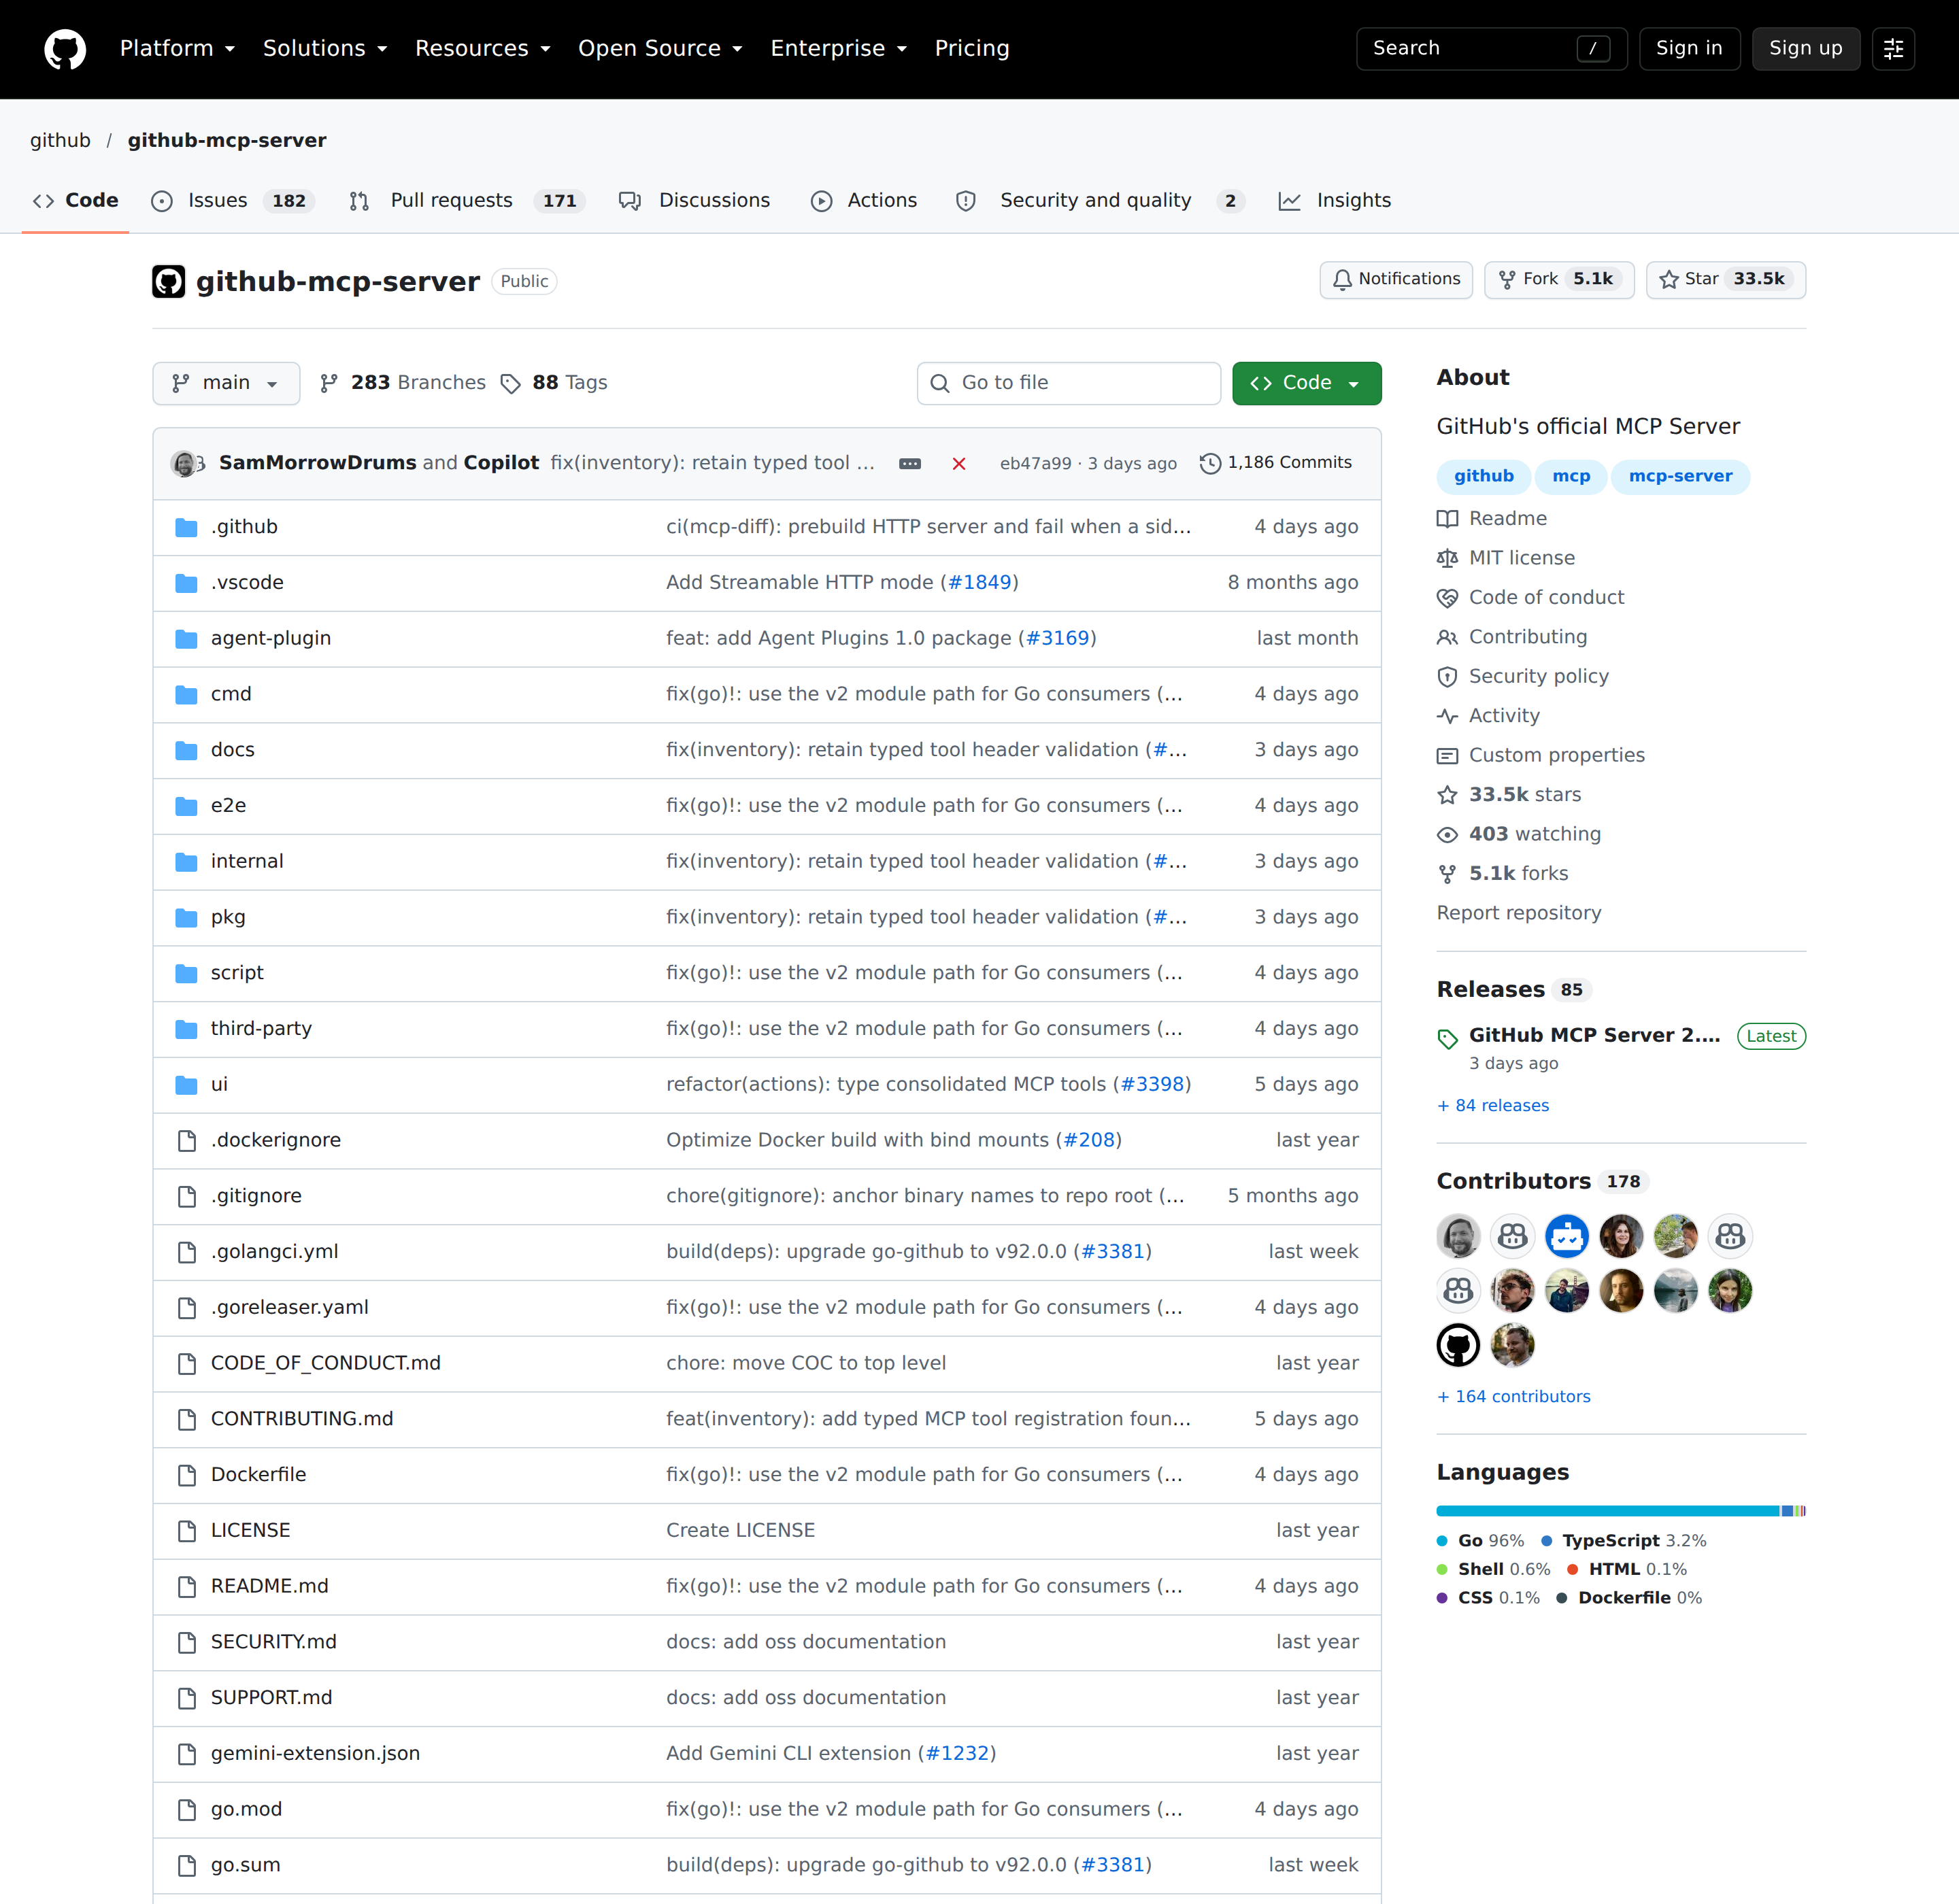
Task: Open the .github folder icon
Action: click(186, 527)
